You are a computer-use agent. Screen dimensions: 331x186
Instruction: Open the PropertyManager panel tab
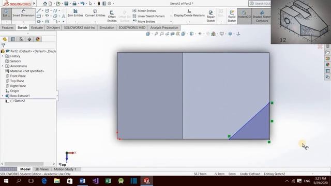click(13, 39)
